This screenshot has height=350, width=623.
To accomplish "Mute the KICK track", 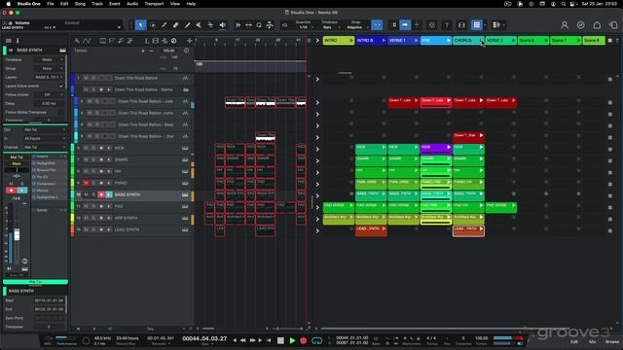I will (86, 148).
